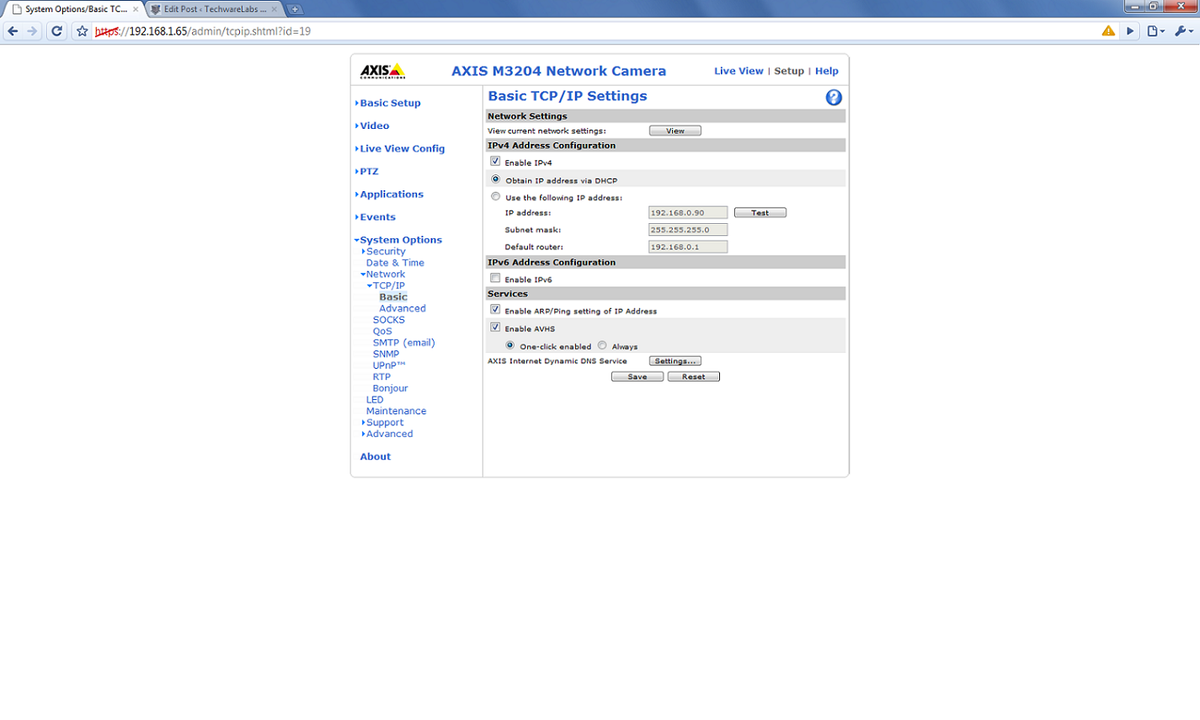Open the browser page menu icon
This screenshot has height=720, width=1200.
[x=1156, y=31]
